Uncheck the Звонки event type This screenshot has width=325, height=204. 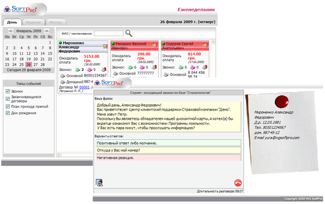pyautogui.click(x=7, y=91)
